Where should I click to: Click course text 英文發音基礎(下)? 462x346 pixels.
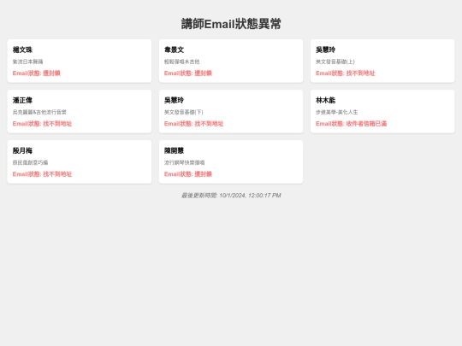pos(184,112)
